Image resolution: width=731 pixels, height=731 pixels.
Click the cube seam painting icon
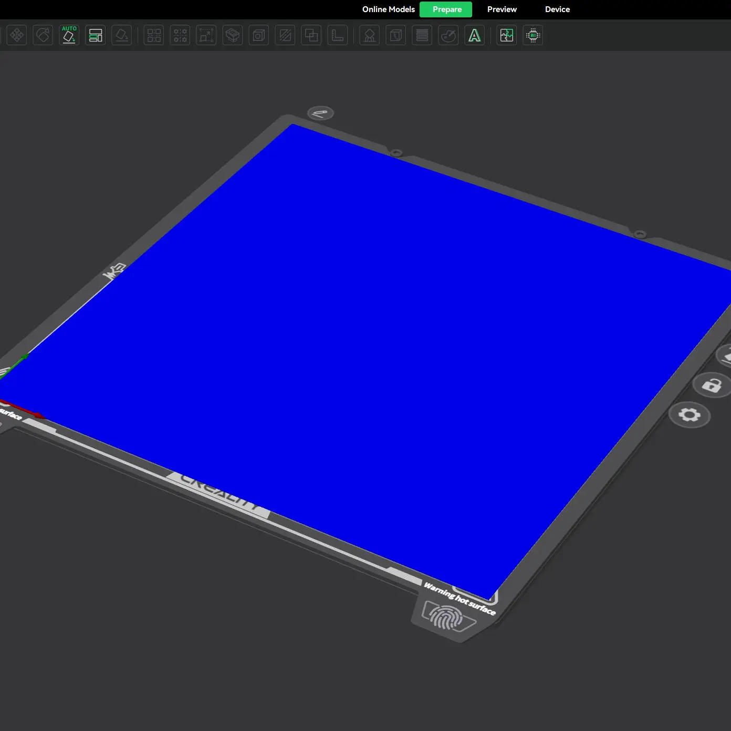pyautogui.click(x=396, y=35)
